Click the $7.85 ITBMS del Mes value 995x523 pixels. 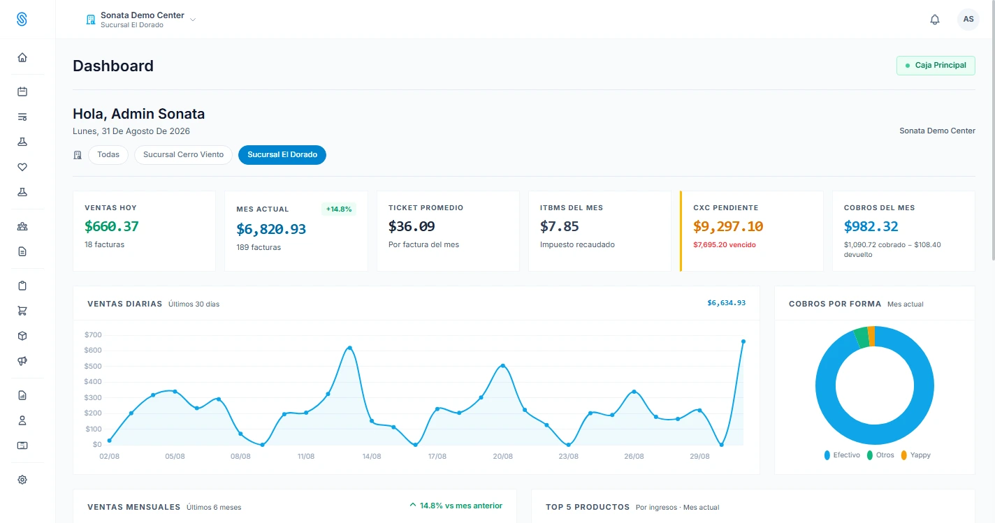(560, 226)
